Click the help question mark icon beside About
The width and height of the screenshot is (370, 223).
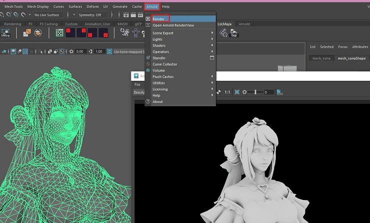click(x=148, y=102)
